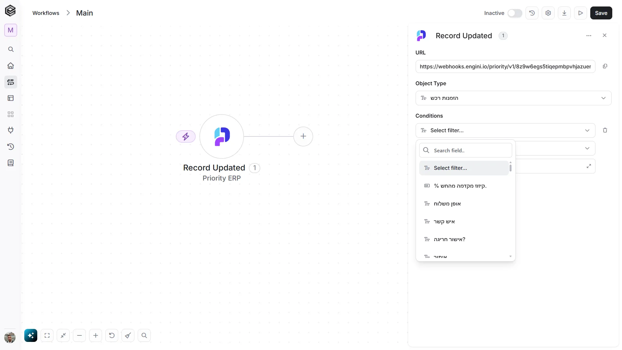Open version history in the top bar

(x=532, y=13)
